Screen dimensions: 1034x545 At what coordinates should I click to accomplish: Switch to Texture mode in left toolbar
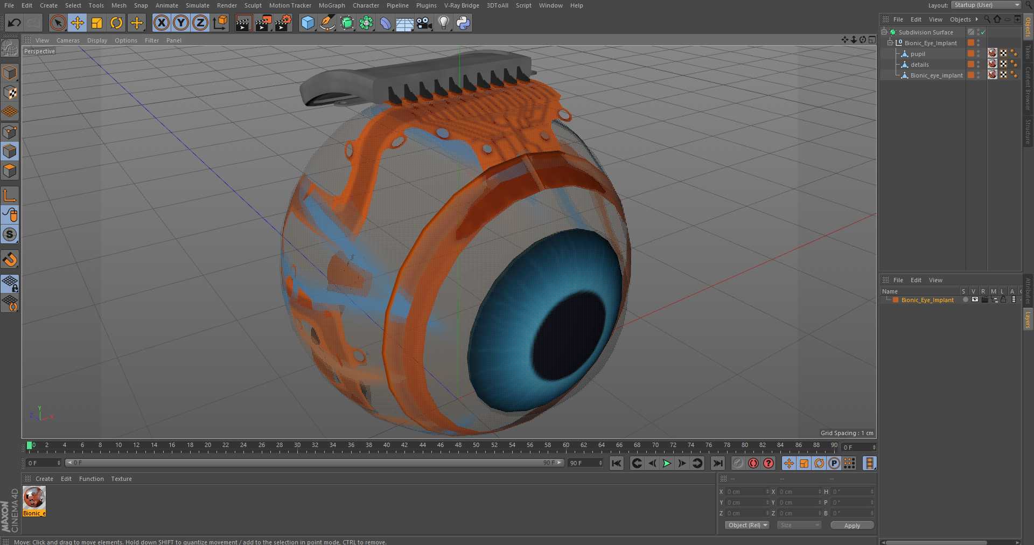[10, 92]
